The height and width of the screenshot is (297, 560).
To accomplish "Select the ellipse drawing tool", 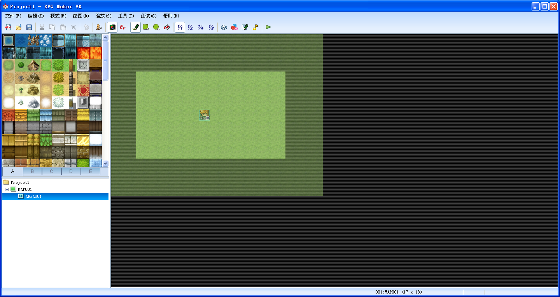I will pyautogui.click(x=156, y=27).
